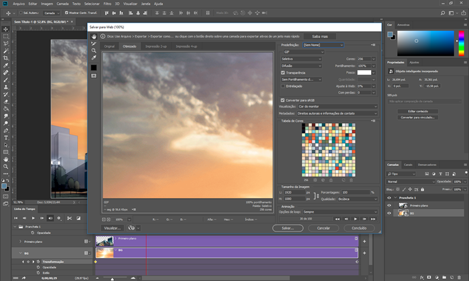
Task: Select the Slice Select tool in dialog
Action: 94,43
